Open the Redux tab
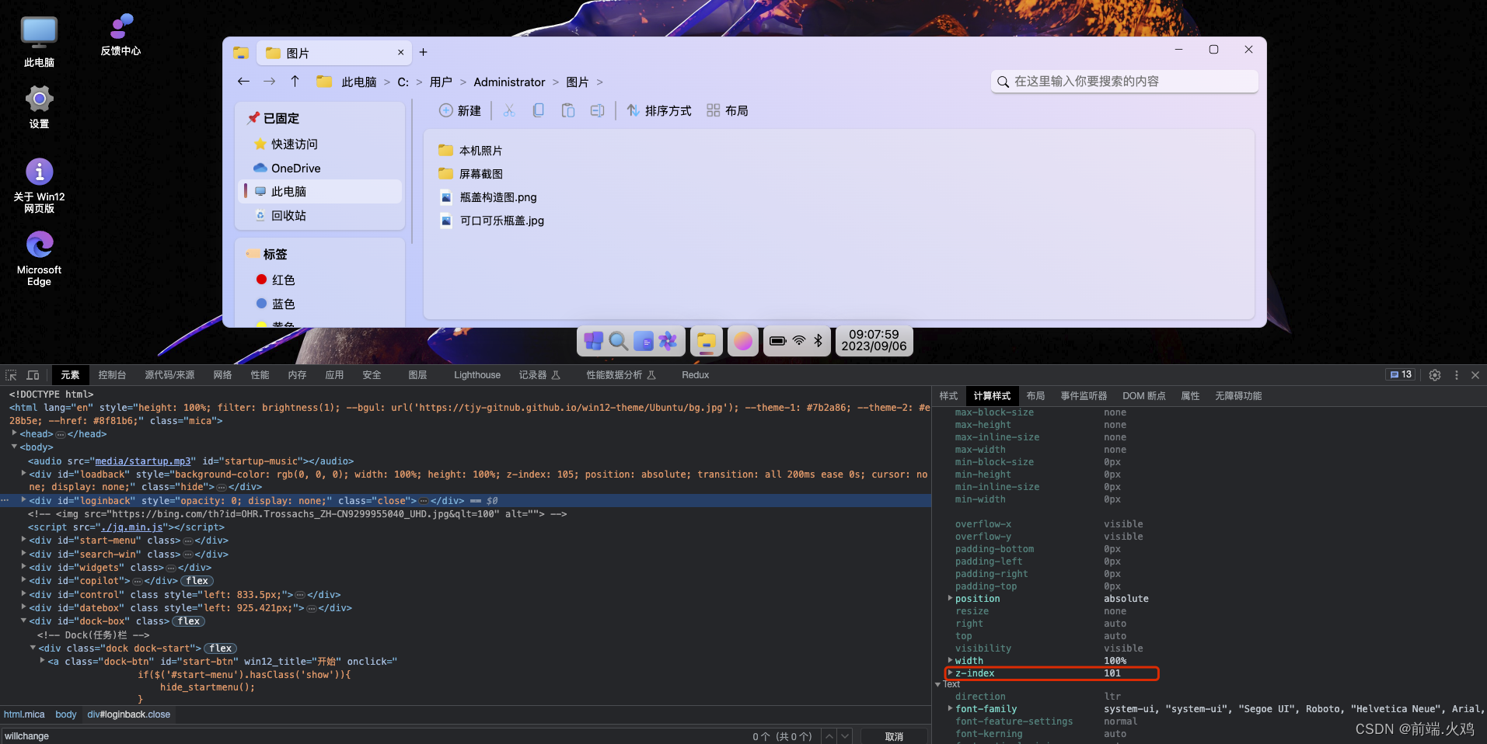 (x=695, y=375)
